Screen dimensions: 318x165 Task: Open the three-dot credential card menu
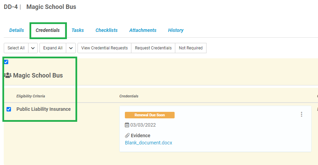tap(302, 114)
